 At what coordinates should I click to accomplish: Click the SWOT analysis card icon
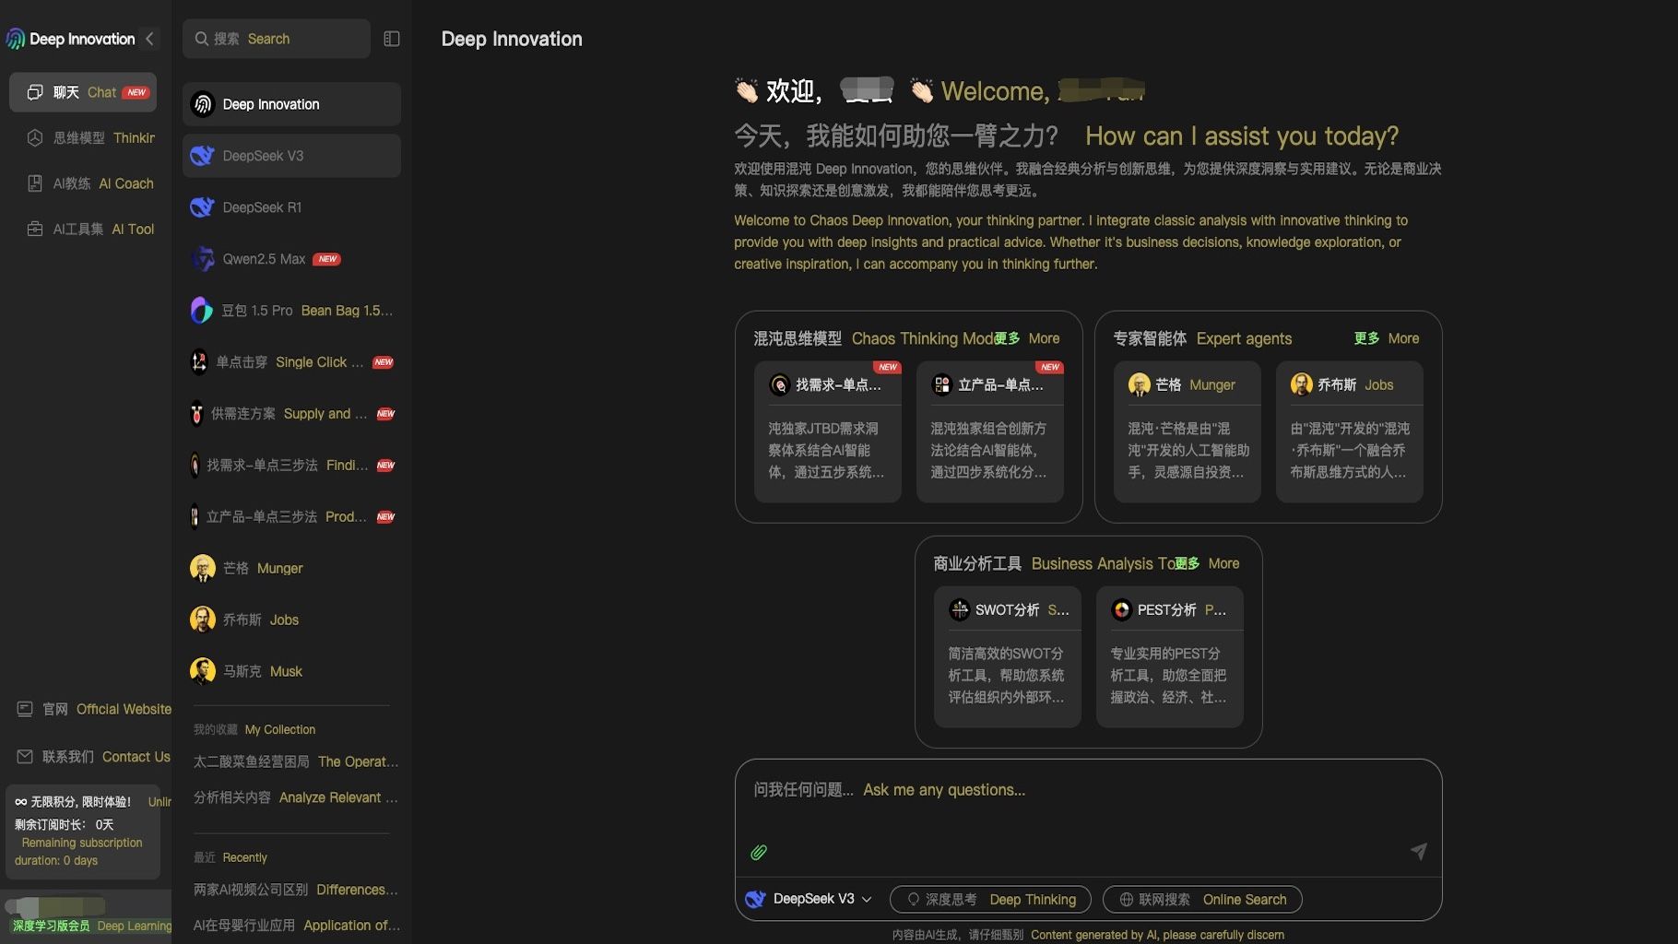[960, 609]
